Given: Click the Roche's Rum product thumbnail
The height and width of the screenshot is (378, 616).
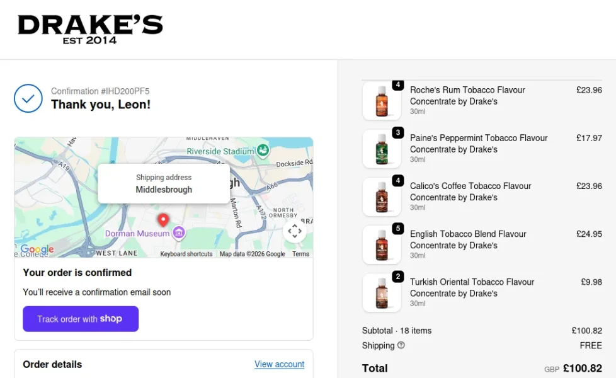Looking at the screenshot, I should point(382,101).
